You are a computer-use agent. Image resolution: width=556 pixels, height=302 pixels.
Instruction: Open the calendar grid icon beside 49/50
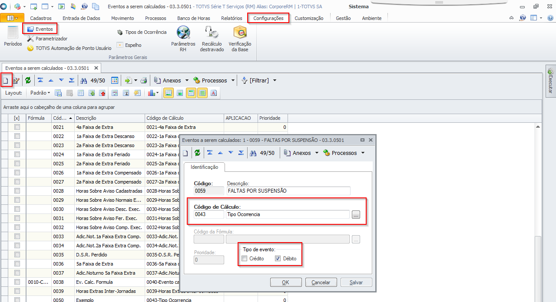tap(115, 80)
